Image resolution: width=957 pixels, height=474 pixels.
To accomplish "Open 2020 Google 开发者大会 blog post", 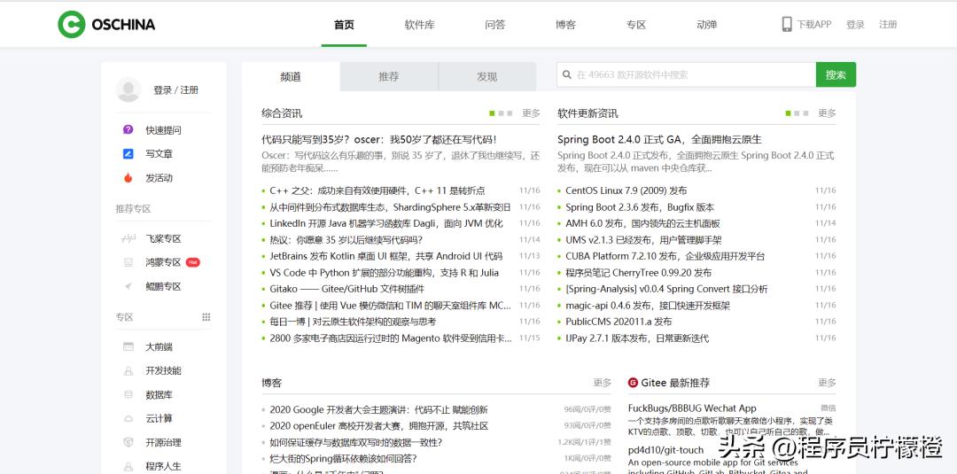I will click(x=378, y=410).
